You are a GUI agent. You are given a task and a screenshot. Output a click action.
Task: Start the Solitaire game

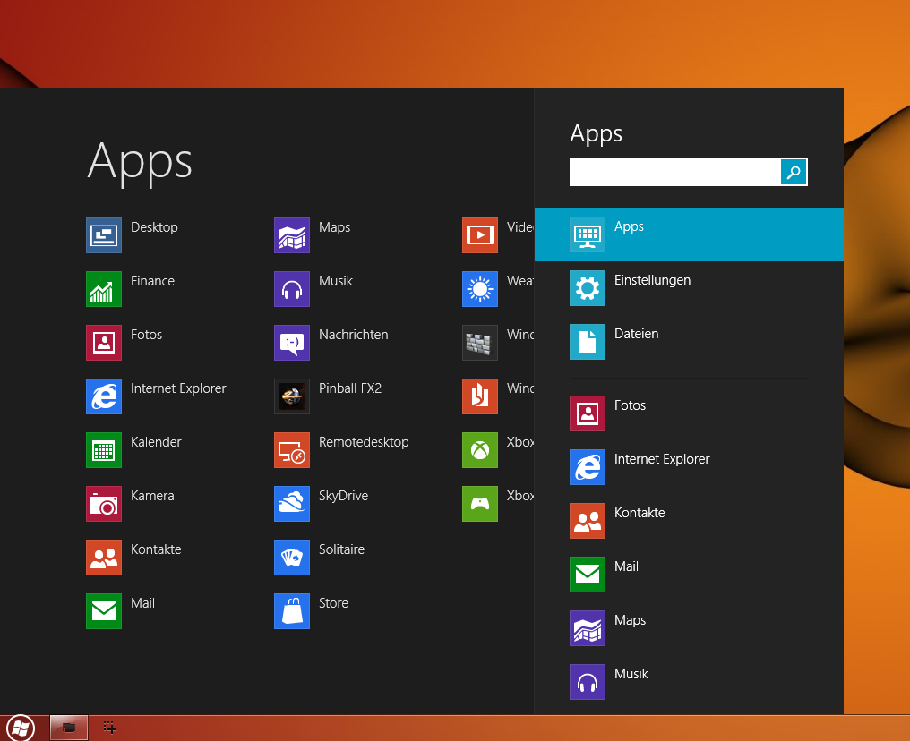[291, 558]
